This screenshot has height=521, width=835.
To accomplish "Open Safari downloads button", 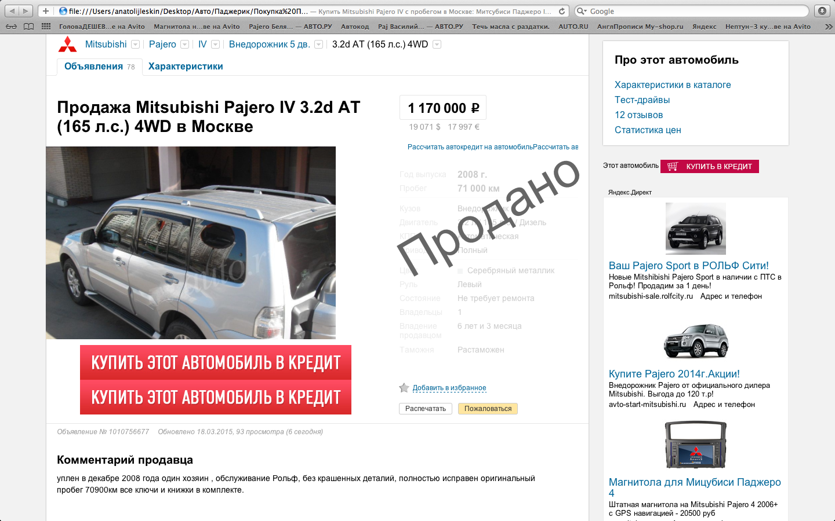I will (822, 11).
